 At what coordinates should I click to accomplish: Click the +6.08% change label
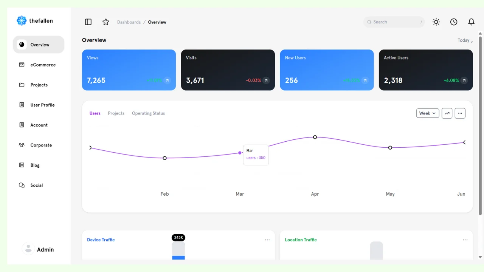pos(451,80)
